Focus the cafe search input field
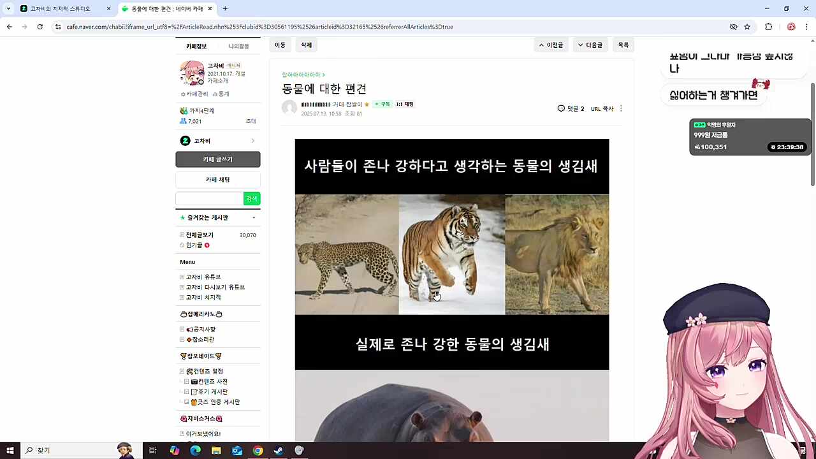This screenshot has height=459, width=816. pyautogui.click(x=209, y=199)
